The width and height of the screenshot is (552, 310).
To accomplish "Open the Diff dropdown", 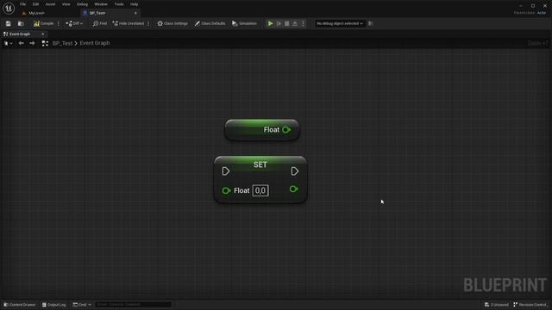I will pyautogui.click(x=74, y=23).
